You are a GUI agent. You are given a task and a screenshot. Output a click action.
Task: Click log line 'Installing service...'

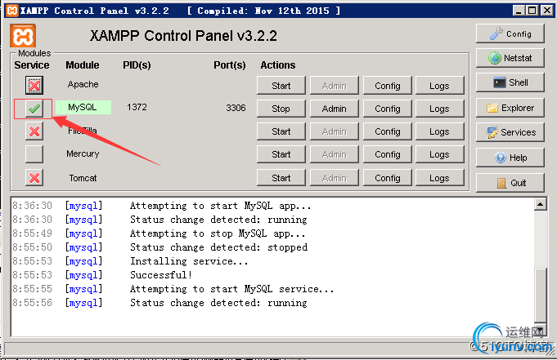[x=189, y=261]
